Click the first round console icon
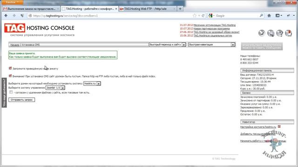Viewport: 298px width, 167px height. pos(262,33)
